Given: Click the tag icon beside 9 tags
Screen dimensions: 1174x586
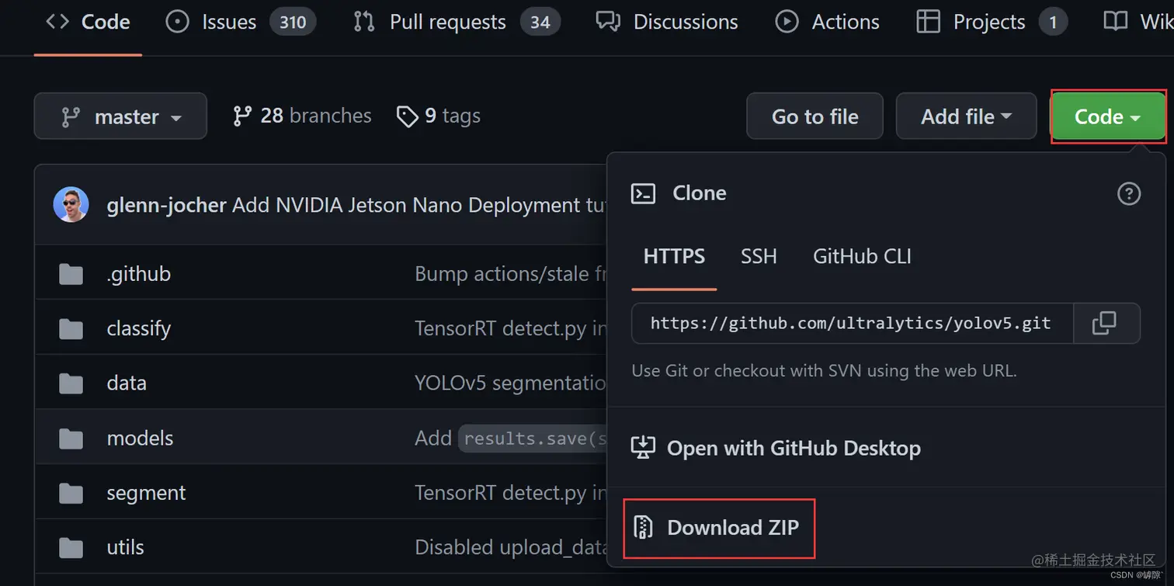Looking at the screenshot, I should coord(407,117).
